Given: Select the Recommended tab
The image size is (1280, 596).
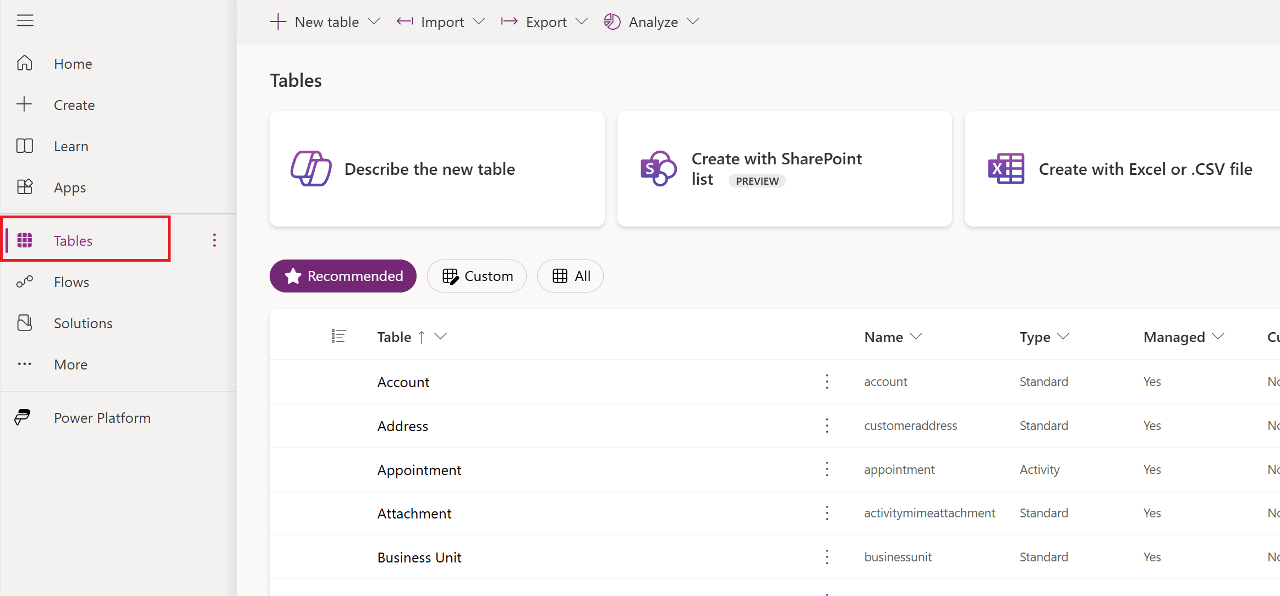Looking at the screenshot, I should coord(343,277).
